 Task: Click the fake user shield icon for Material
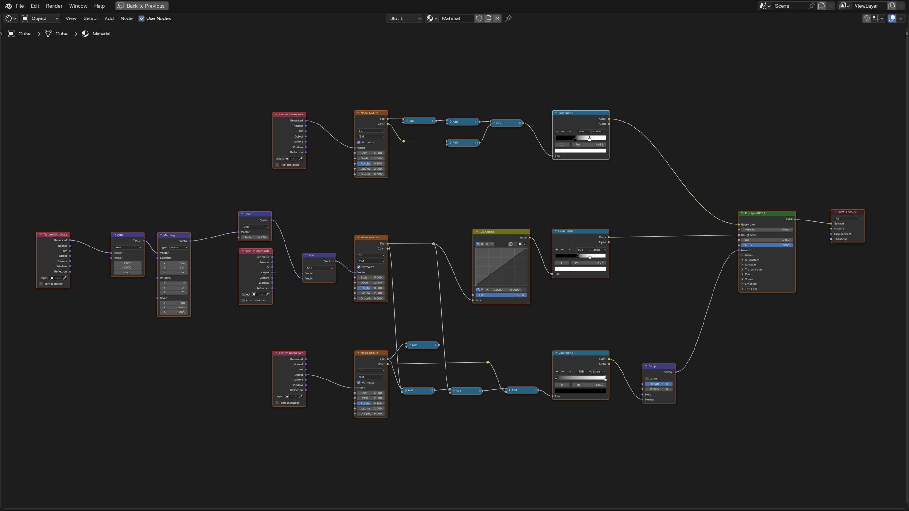pos(479,18)
